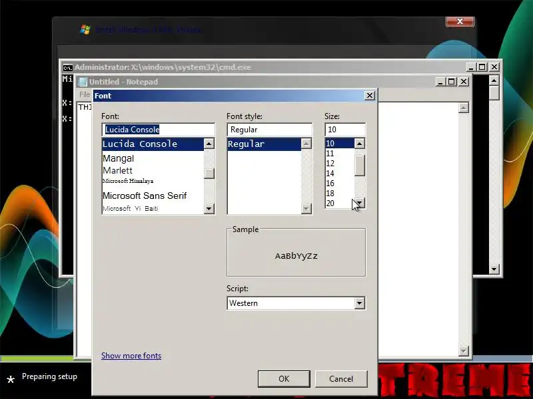Close the cmd.exe window
This screenshot has width=533, height=399.
click(494, 67)
